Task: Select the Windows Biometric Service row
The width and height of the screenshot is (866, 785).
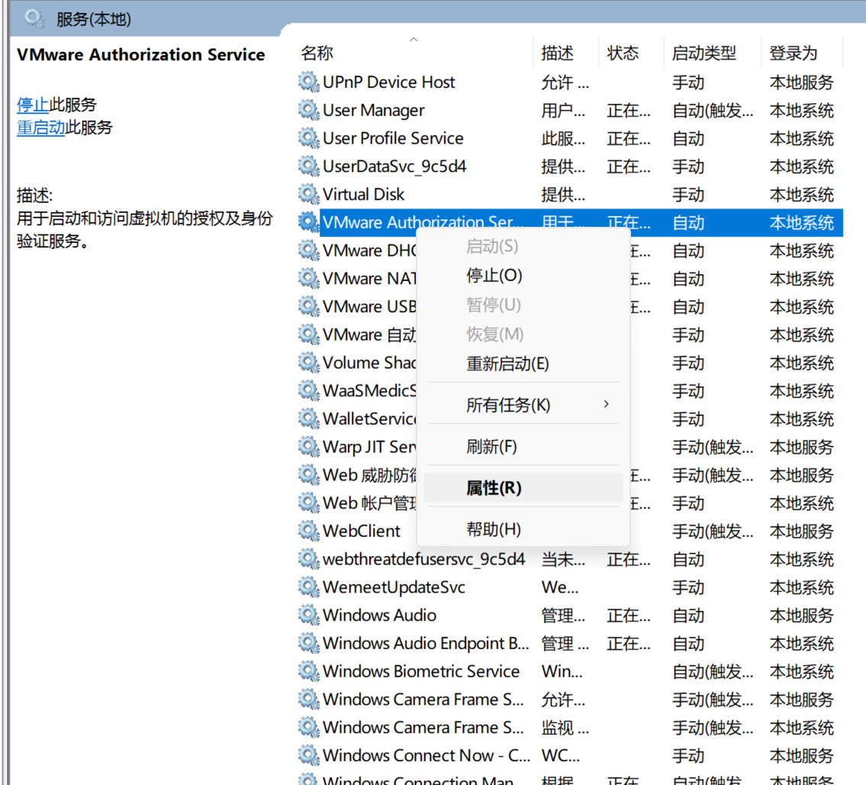Action: [571, 671]
